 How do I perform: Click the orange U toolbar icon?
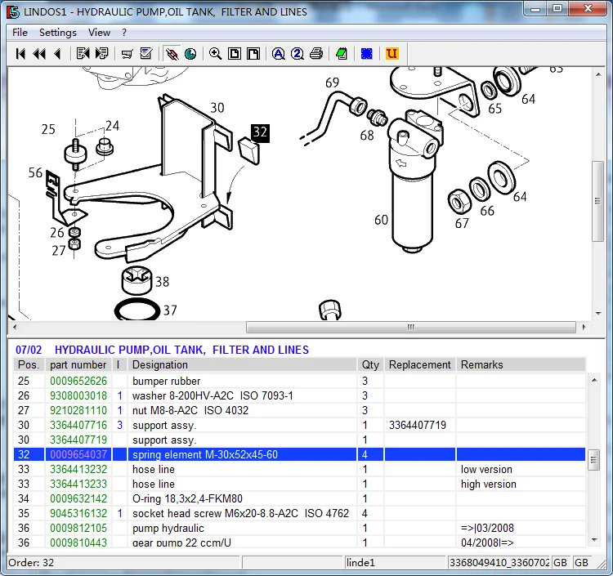pyautogui.click(x=392, y=54)
